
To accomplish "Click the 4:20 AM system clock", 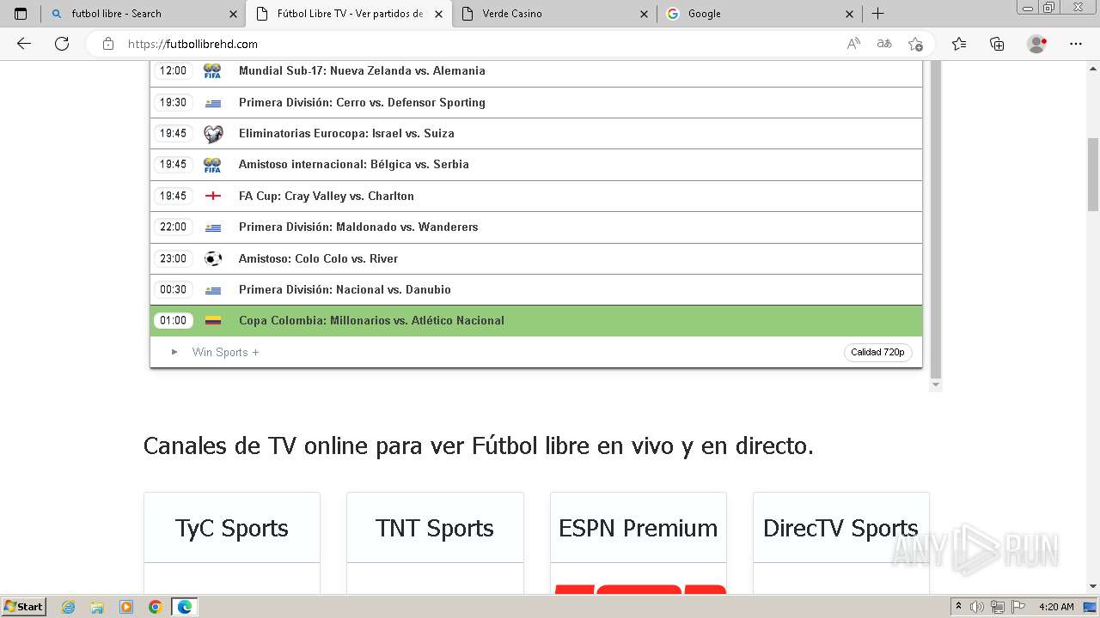I will point(1056,607).
